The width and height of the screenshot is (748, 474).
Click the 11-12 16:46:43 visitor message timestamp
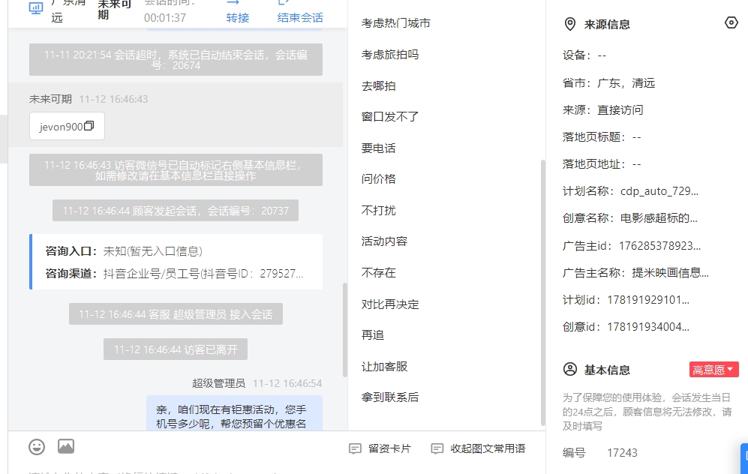coord(113,99)
